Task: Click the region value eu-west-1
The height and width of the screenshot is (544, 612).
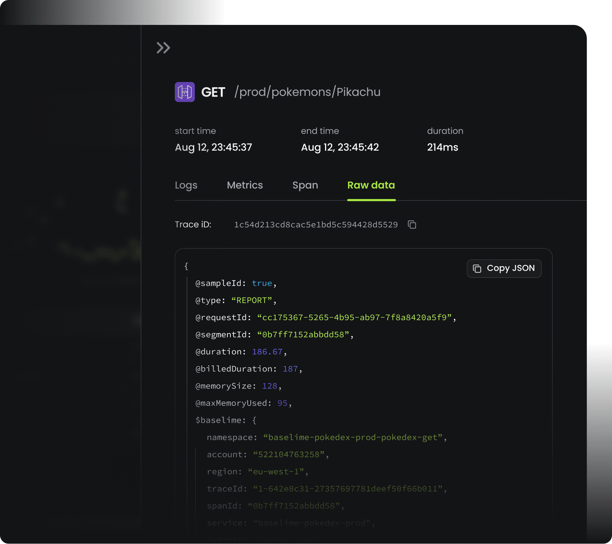Action: coord(276,472)
